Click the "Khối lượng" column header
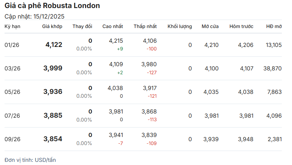Image resolution: width=292 pixels, height=165 pixels. click(x=180, y=26)
